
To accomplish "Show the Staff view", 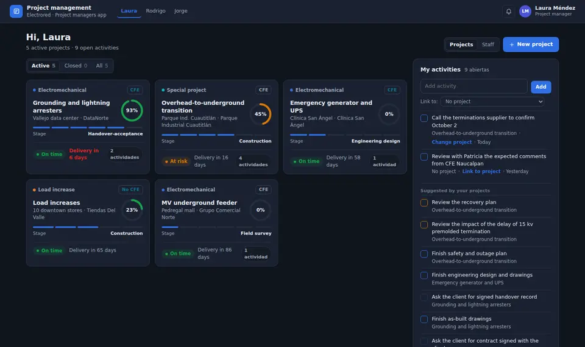I will click(x=487, y=44).
